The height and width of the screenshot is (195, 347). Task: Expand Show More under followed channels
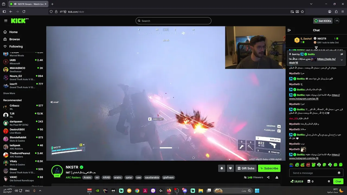(9, 93)
